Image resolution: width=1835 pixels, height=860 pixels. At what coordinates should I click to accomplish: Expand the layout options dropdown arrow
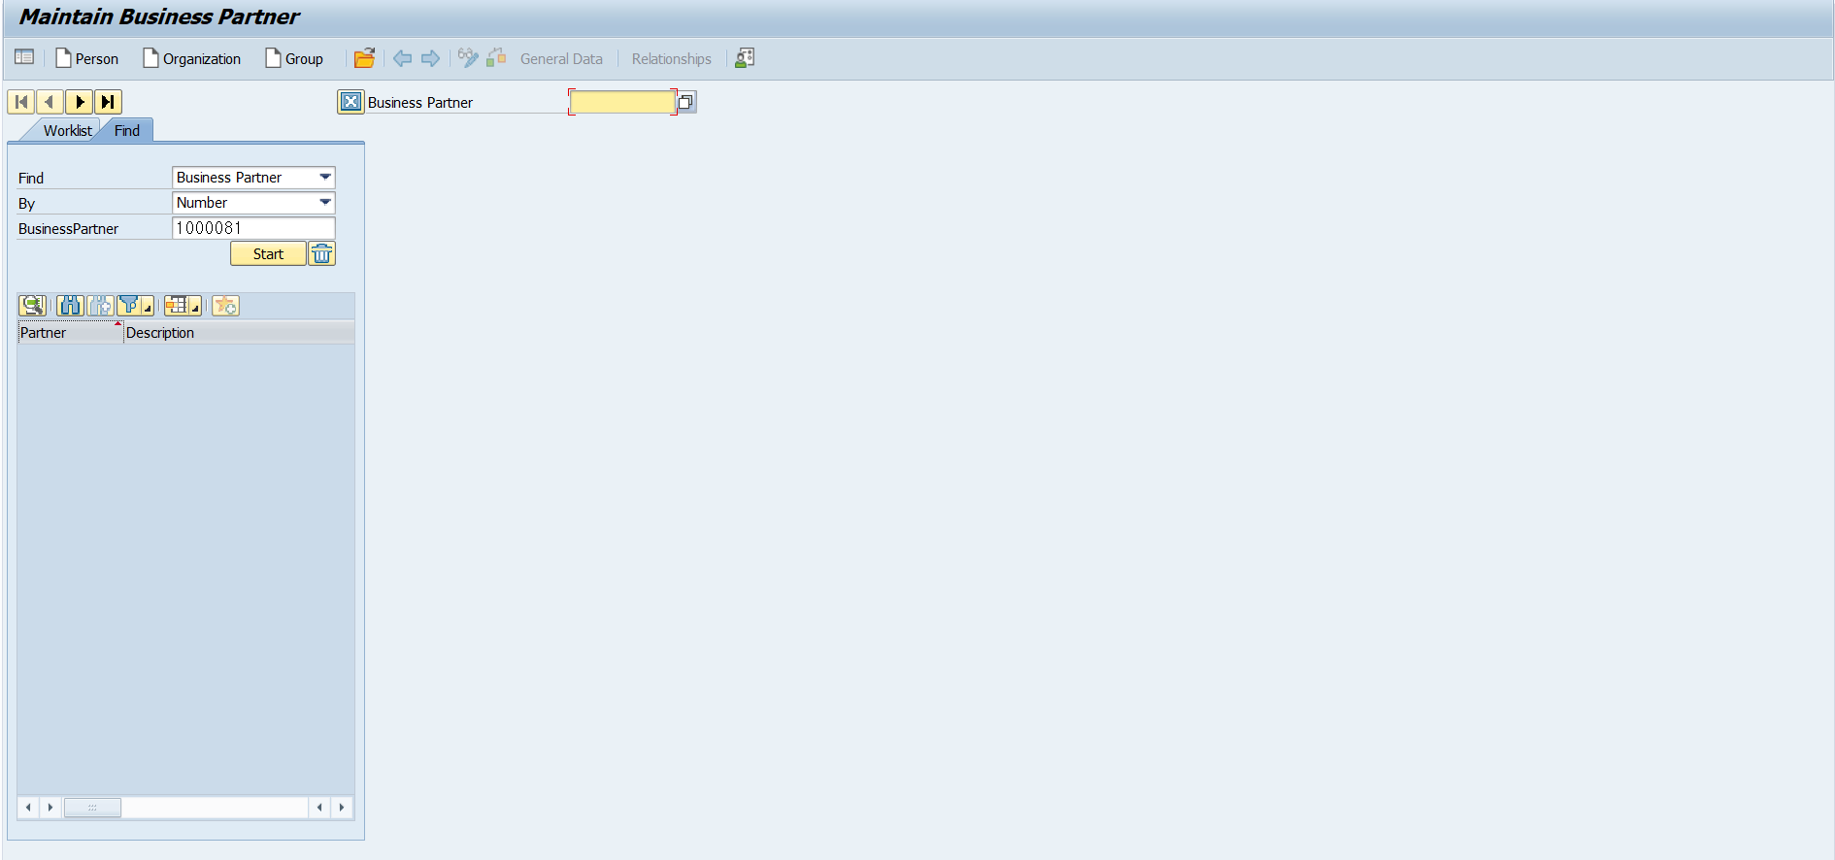tap(195, 306)
